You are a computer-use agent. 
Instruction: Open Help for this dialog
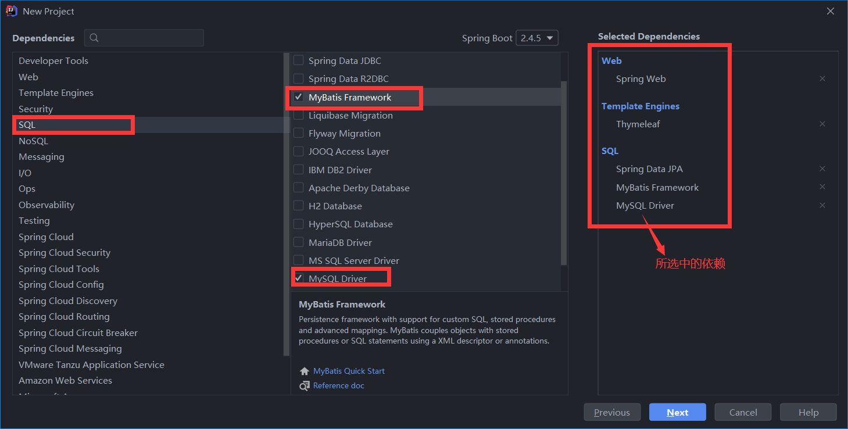click(x=808, y=412)
